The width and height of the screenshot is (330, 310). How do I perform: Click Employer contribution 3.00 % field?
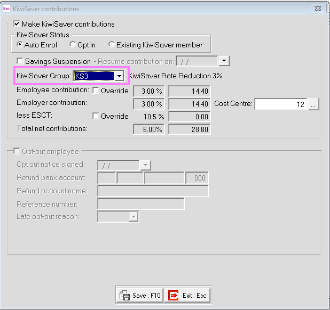(149, 104)
